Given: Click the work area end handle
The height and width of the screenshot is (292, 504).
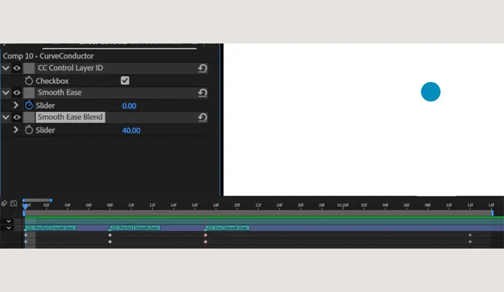Looking at the screenshot, I should [492, 213].
